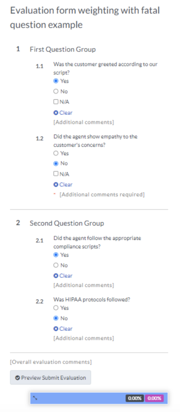Click the expand arrows icon on score bar
The height and width of the screenshot is (412, 180).
click(x=35, y=398)
